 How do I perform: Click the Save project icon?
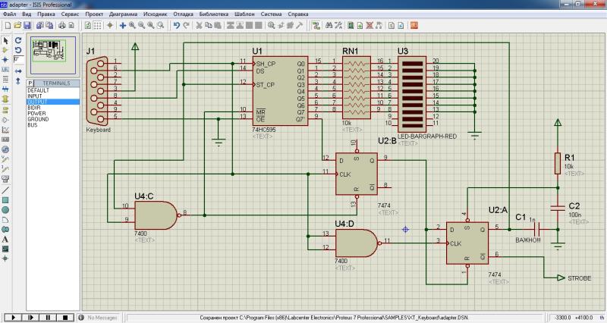(x=27, y=25)
